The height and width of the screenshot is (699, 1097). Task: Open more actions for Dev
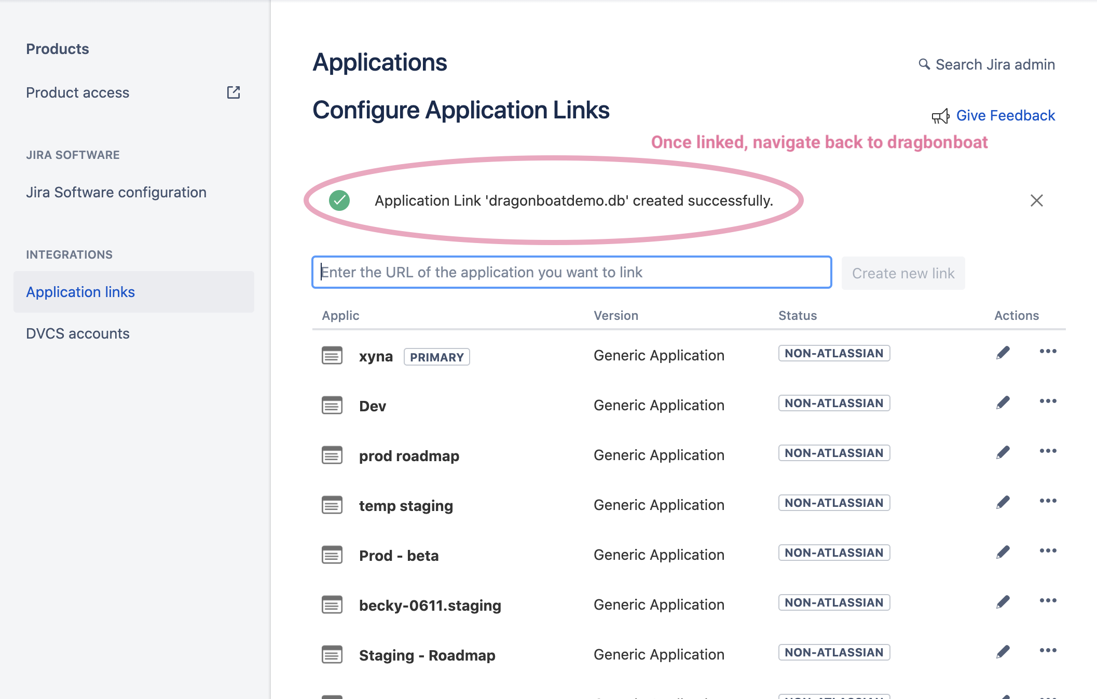click(1048, 401)
